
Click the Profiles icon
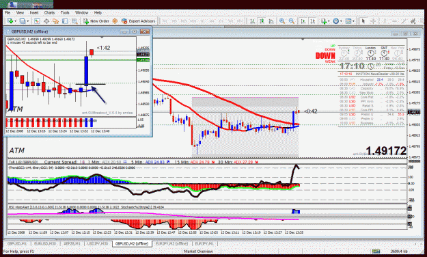[23, 21]
